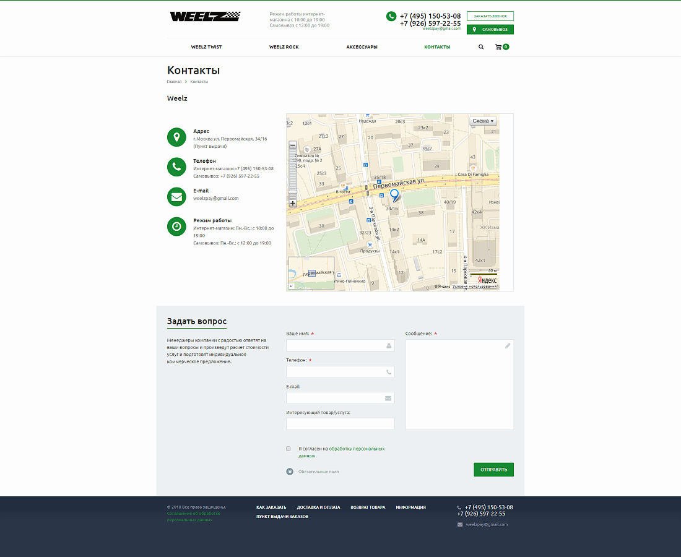This screenshot has height=557, width=681.
Task: Focus the Сообщение text area
Action: (459, 385)
